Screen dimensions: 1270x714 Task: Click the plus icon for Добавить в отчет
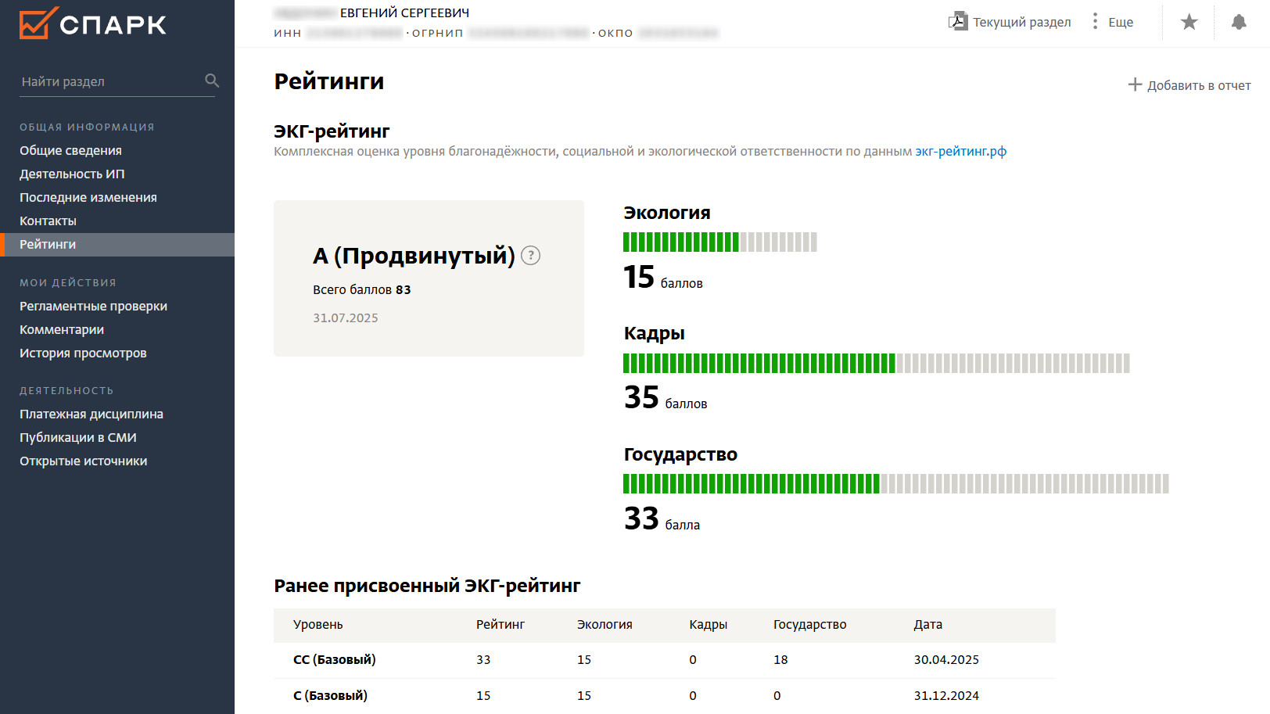click(x=1135, y=84)
